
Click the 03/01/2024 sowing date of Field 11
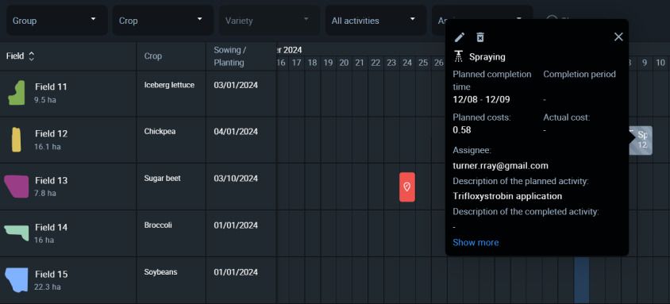point(236,85)
